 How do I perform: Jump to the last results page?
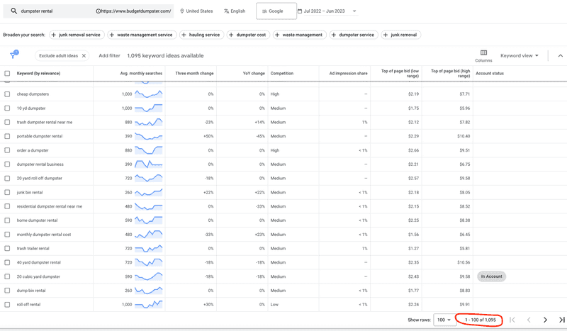click(x=561, y=320)
